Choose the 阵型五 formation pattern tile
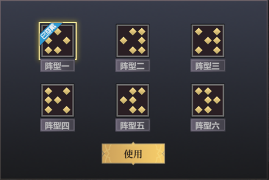Image resolution: width=269 pixels, height=180 pixels. click(133, 101)
